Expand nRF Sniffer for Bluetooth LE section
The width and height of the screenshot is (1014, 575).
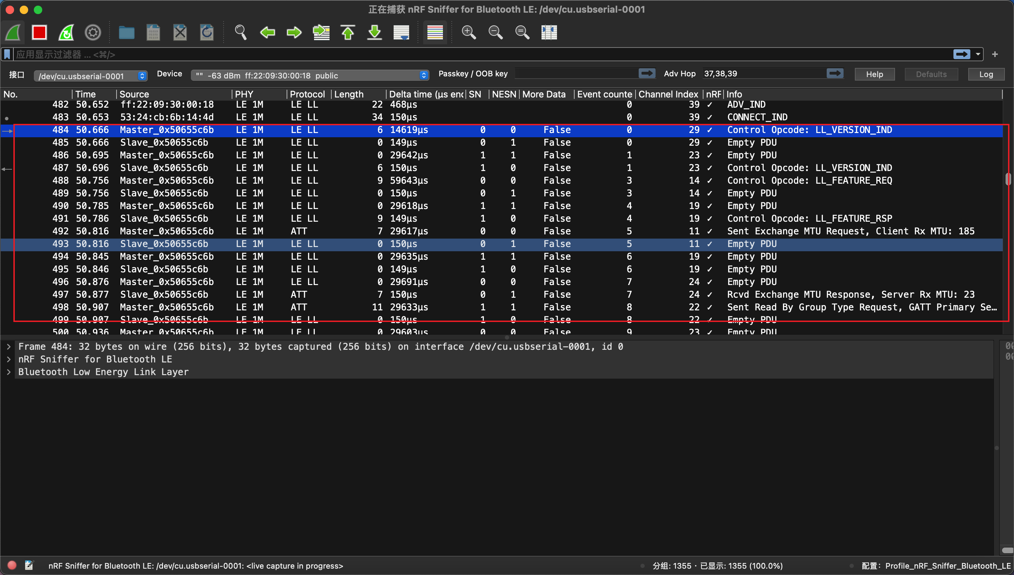click(9, 359)
